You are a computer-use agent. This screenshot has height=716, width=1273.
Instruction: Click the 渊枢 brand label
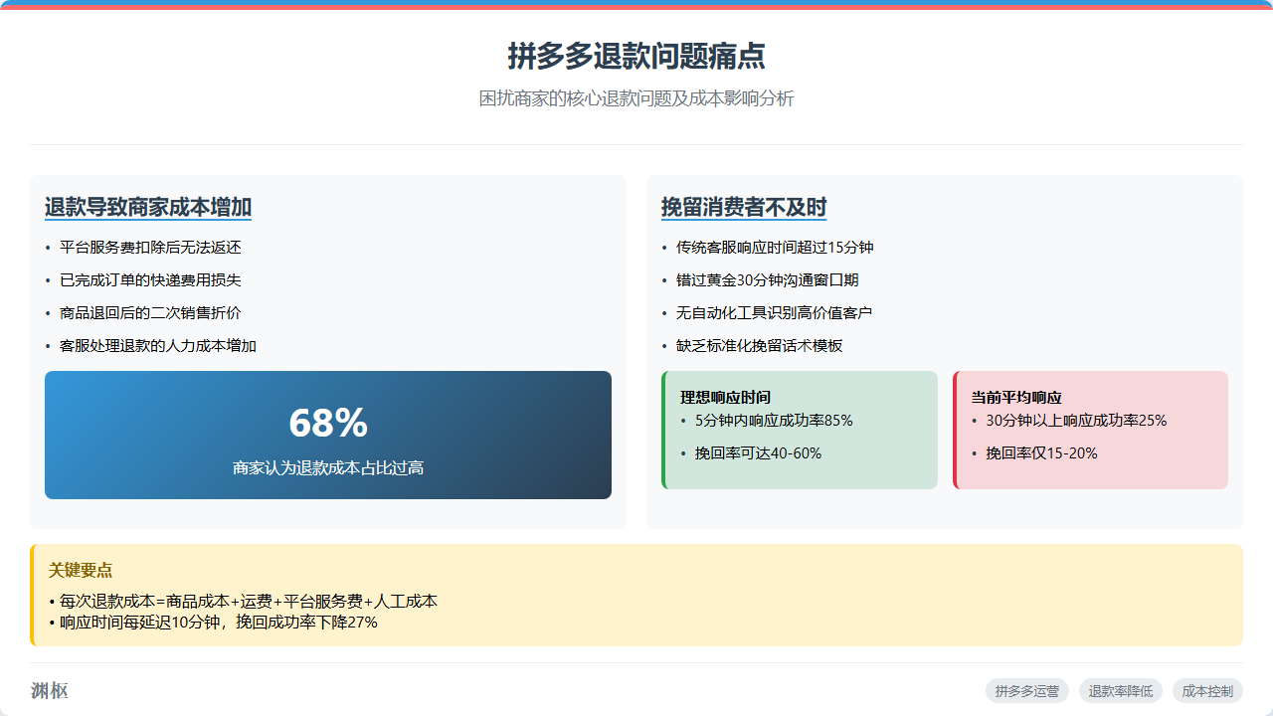(x=50, y=691)
